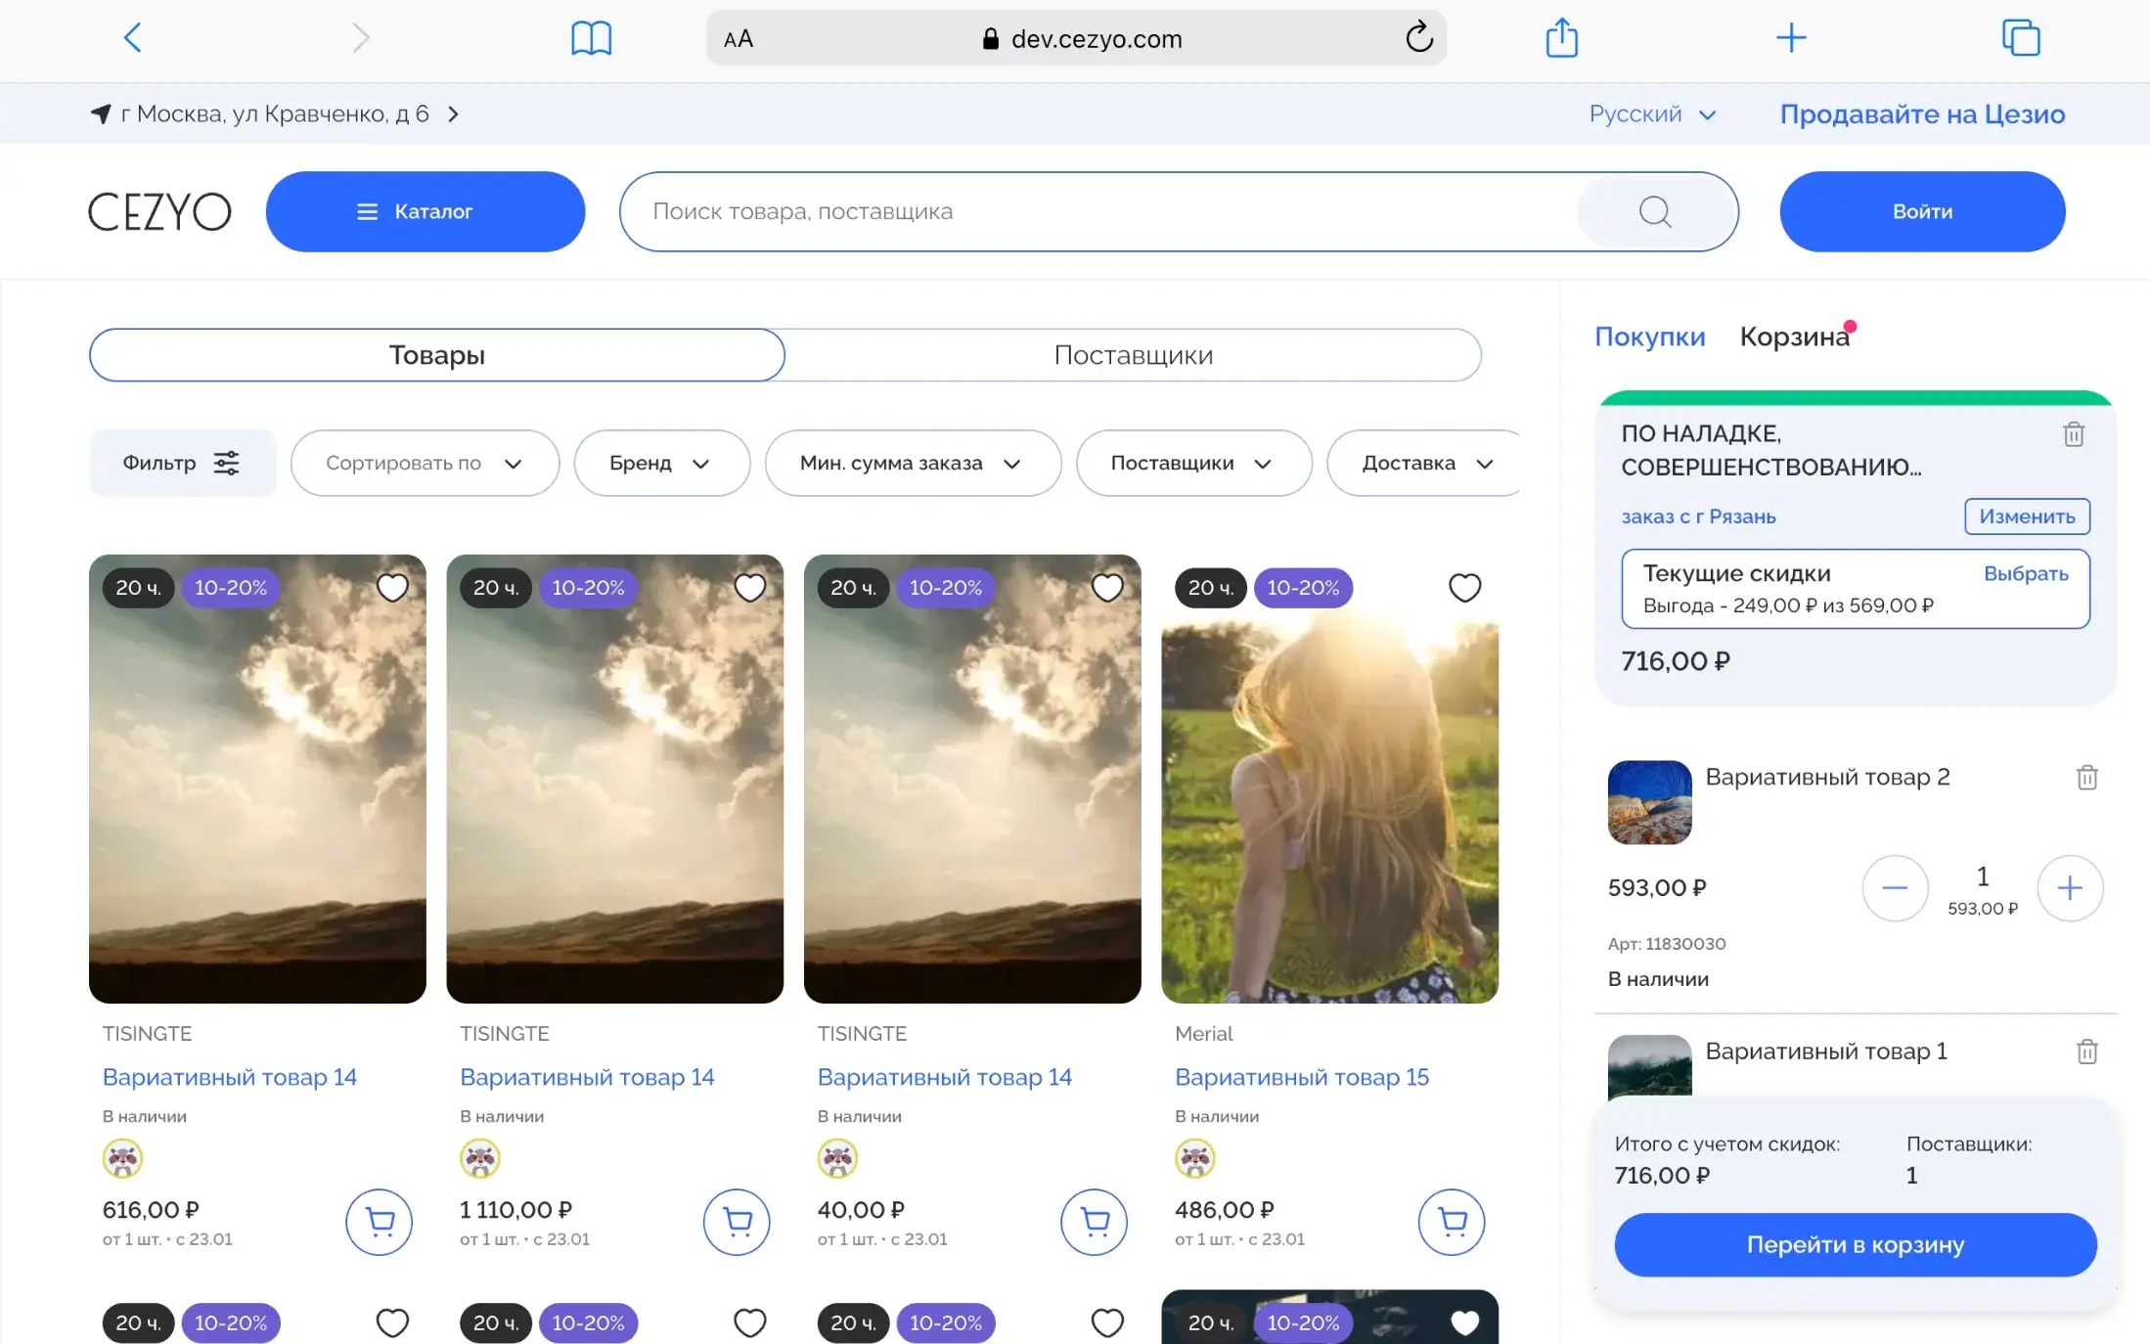Open the Покупки tab

(1649, 336)
